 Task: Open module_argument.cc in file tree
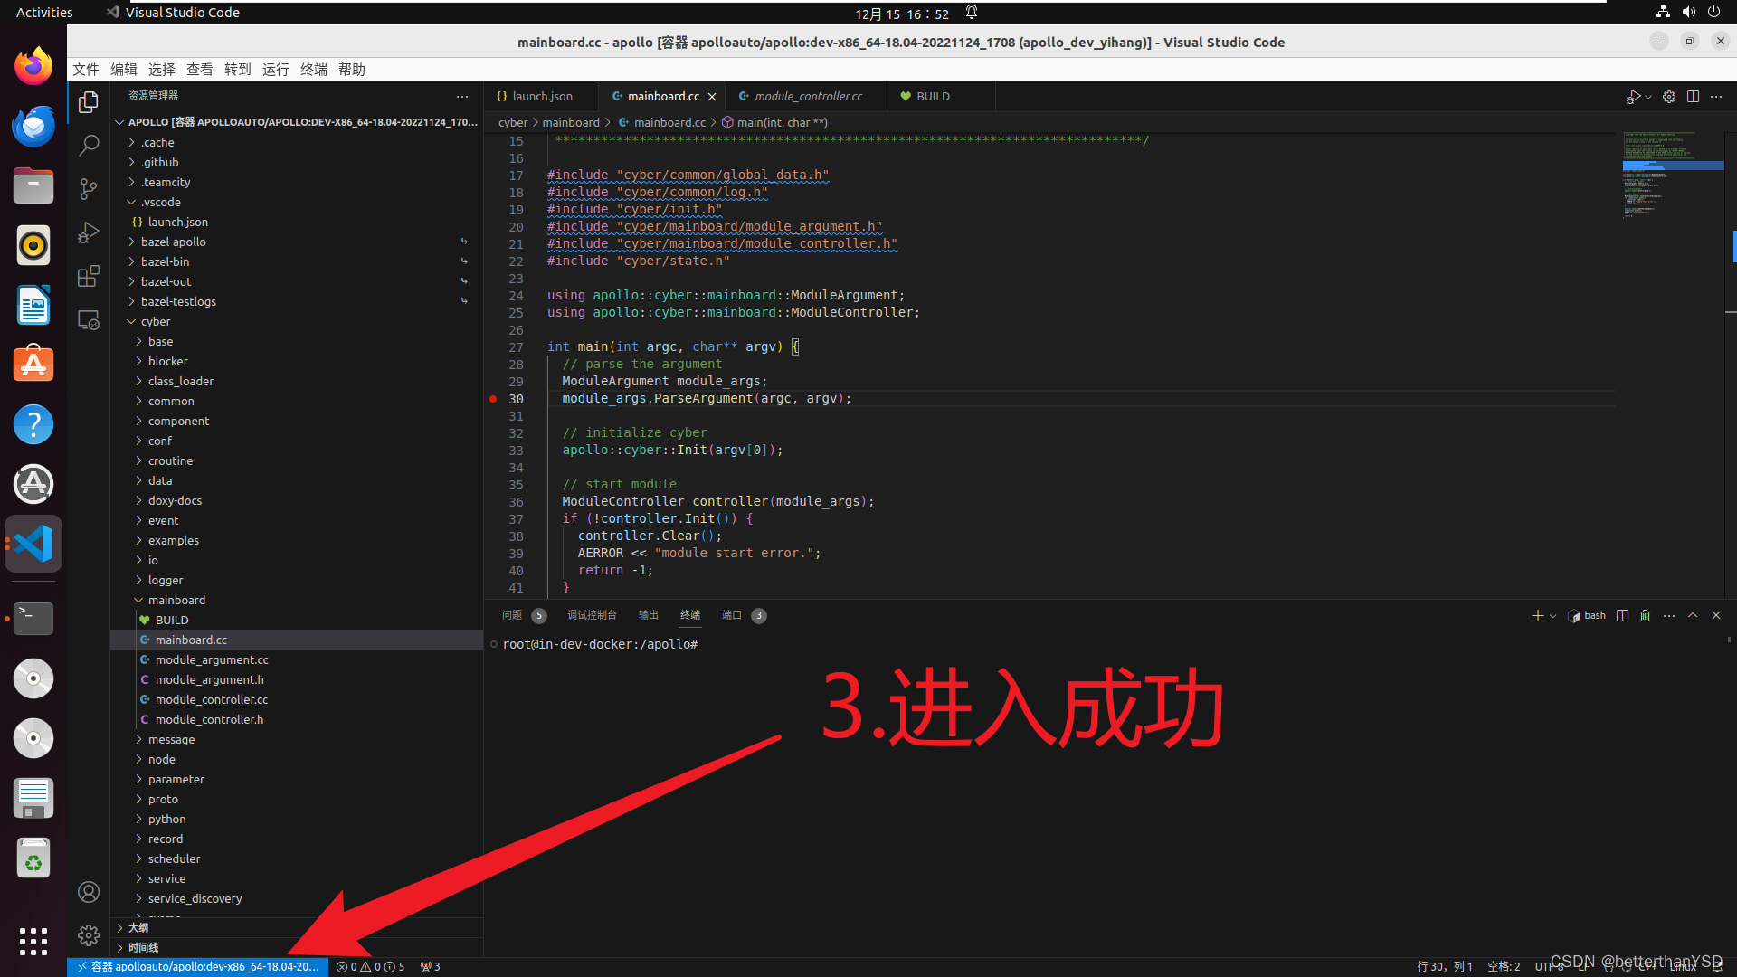point(297,659)
